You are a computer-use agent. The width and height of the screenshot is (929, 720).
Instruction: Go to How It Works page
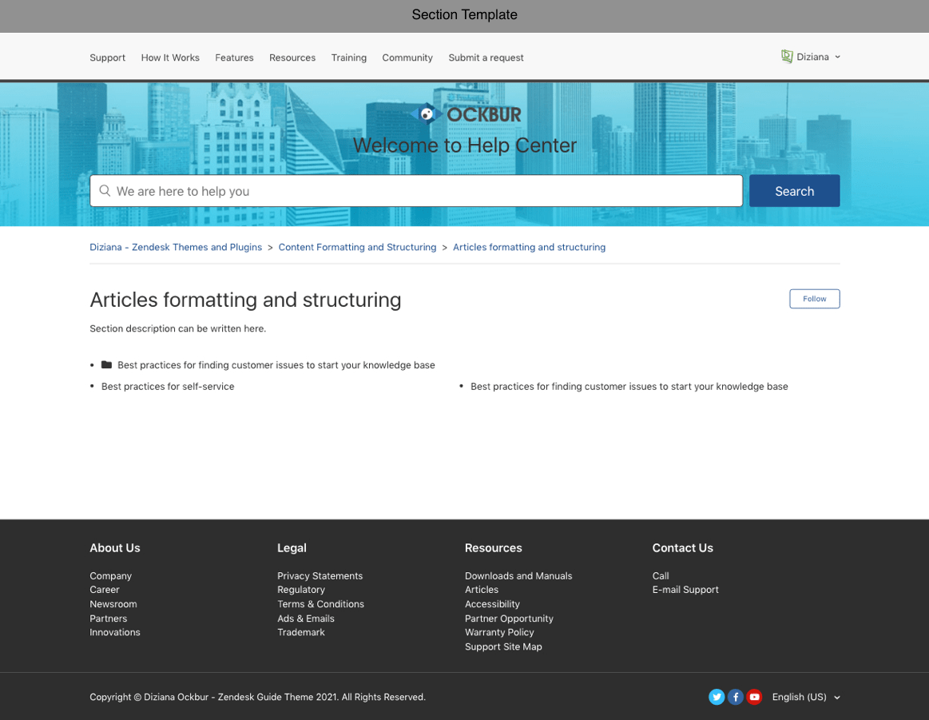(170, 58)
